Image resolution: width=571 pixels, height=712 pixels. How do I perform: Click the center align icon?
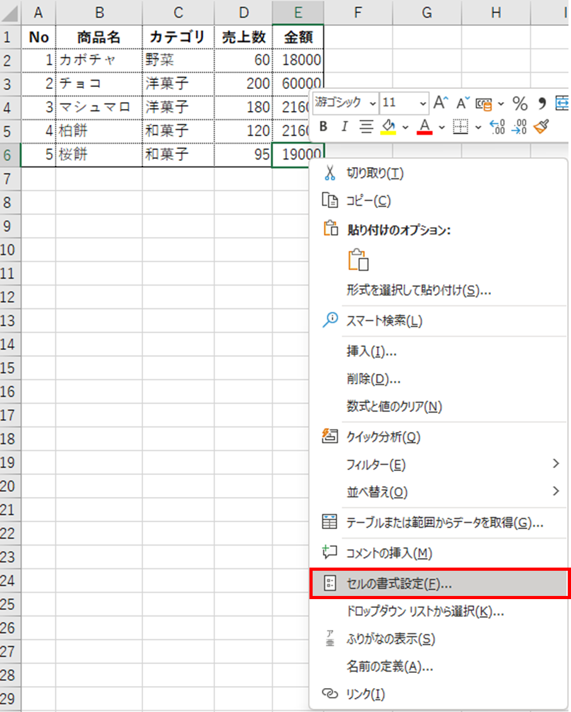click(x=366, y=127)
